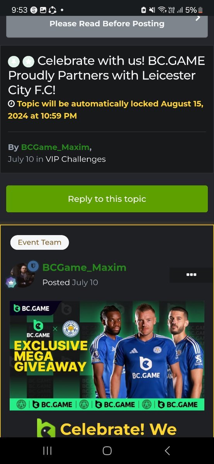Open the three-dot post options menu
The width and height of the screenshot is (214, 464).
point(191,275)
